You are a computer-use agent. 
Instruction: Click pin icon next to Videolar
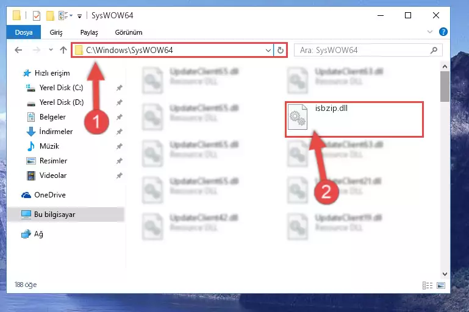pos(120,175)
